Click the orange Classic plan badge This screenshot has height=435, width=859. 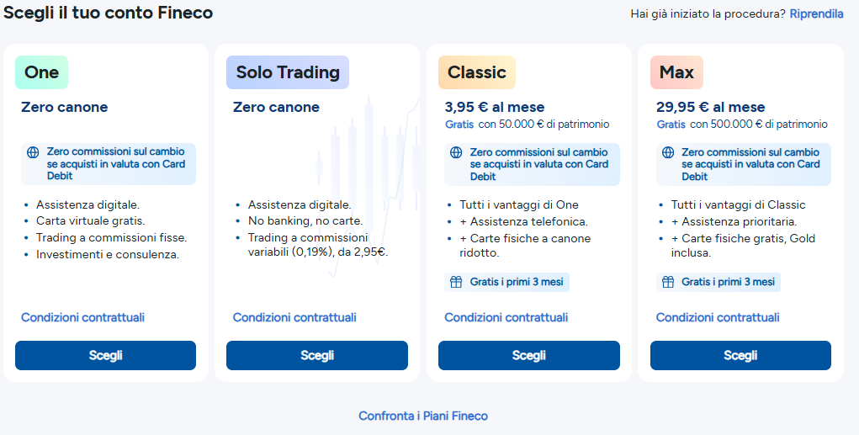477,72
